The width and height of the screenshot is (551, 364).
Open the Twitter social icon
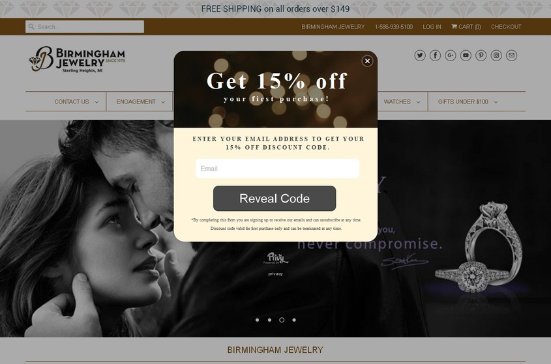(x=419, y=55)
